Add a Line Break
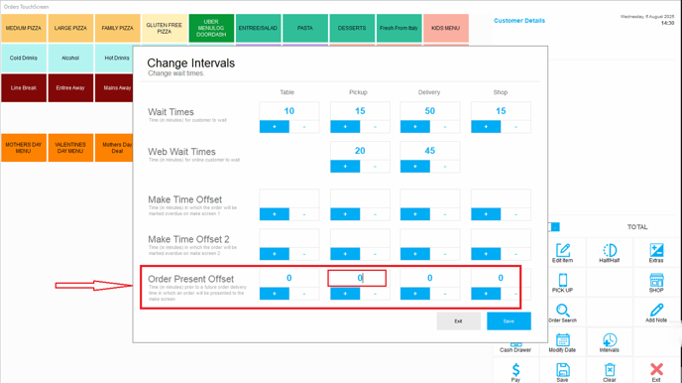Viewport: 682px width, 383px height. point(24,88)
